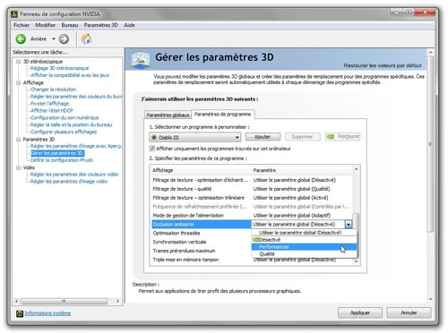Click main panel scroll down arrow
This screenshot has width=448, height=333.
point(431,299)
